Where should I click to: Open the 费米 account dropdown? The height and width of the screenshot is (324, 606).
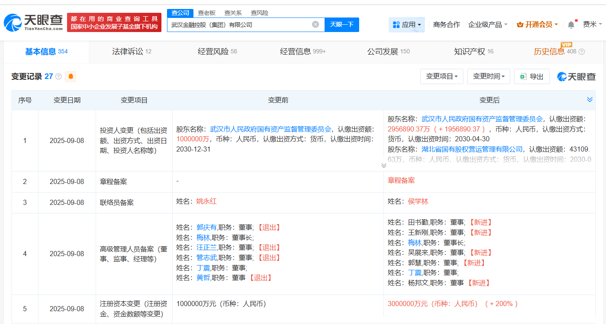(x=591, y=24)
